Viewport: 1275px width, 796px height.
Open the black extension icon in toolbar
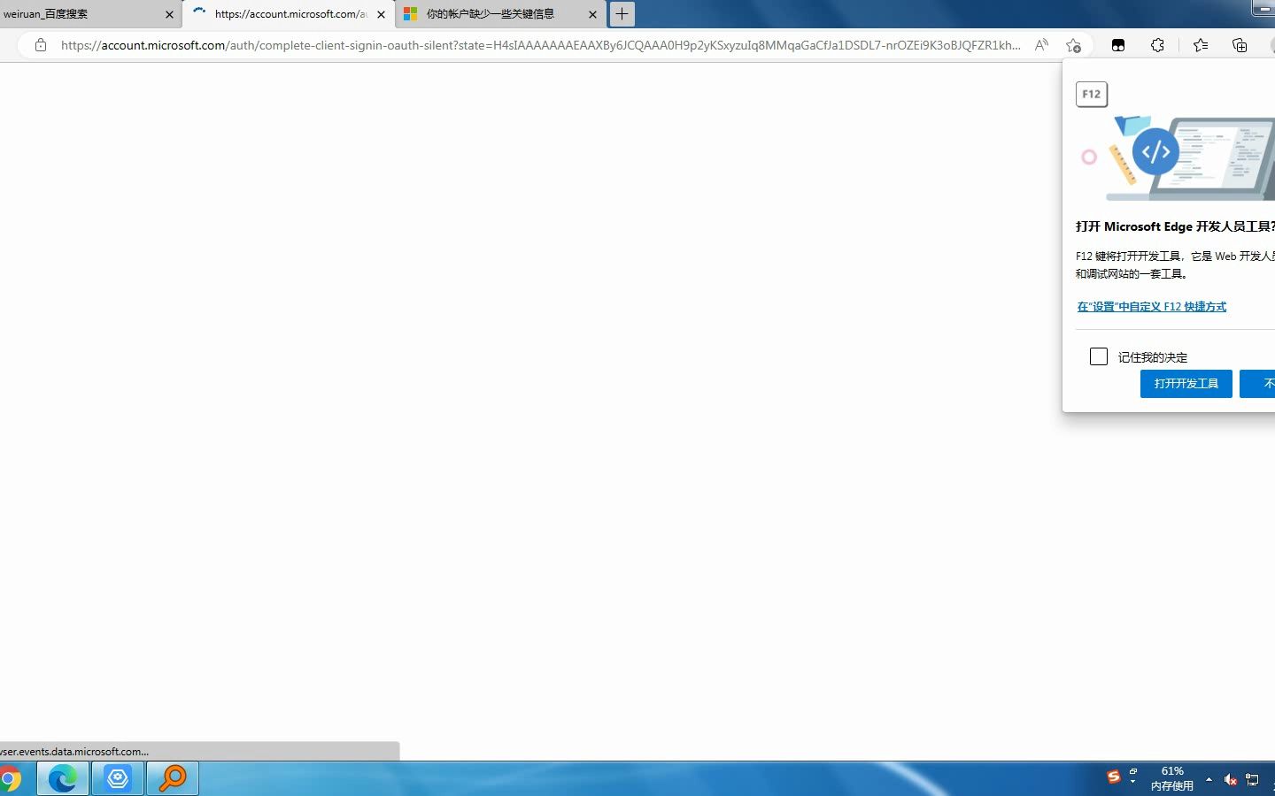(x=1118, y=45)
